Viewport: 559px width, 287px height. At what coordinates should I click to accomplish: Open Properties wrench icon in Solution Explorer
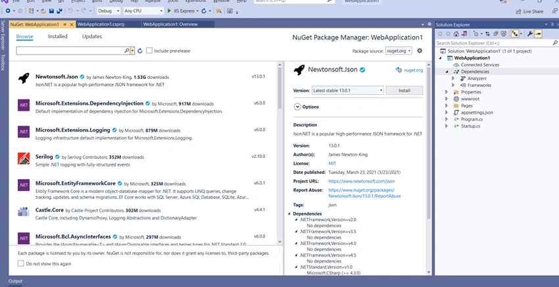(x=530, y=34)
